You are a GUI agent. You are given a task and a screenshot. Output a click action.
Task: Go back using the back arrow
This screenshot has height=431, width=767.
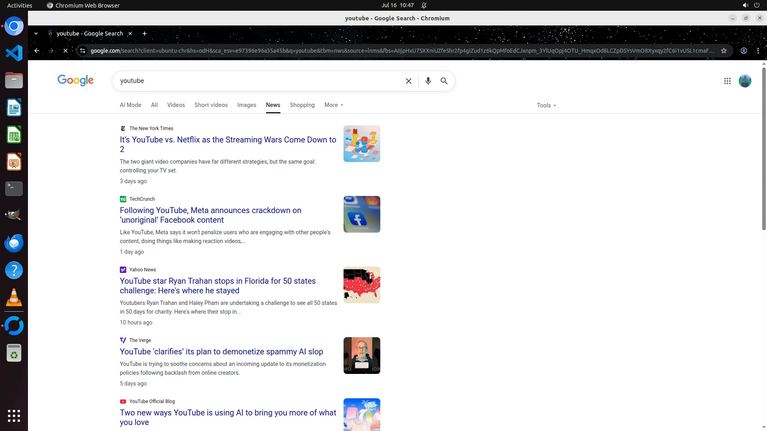point(37,51)
